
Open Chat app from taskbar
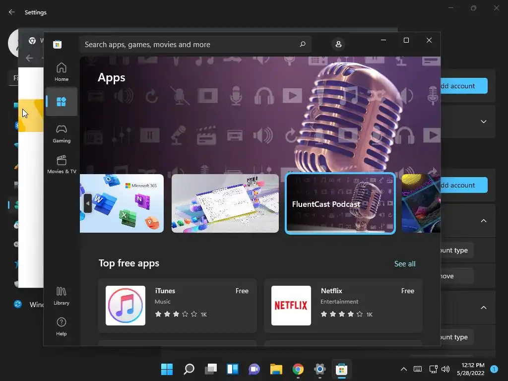pos(254,369)
